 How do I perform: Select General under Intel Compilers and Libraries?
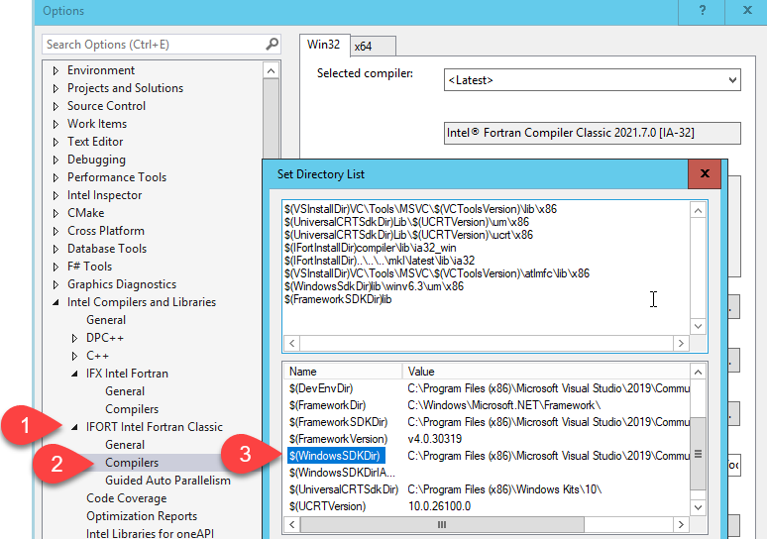pyautogui.click(x=106, y=320)
